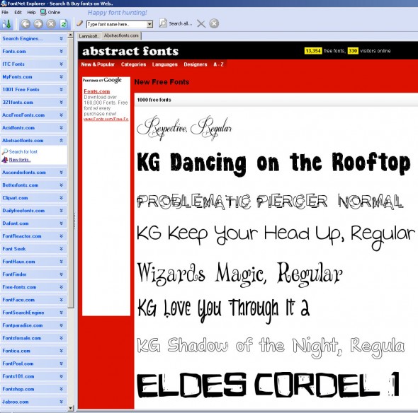Click the green download arrow toolbar icon
This screenshot has width=418, height=413.
tap(6, 24)
